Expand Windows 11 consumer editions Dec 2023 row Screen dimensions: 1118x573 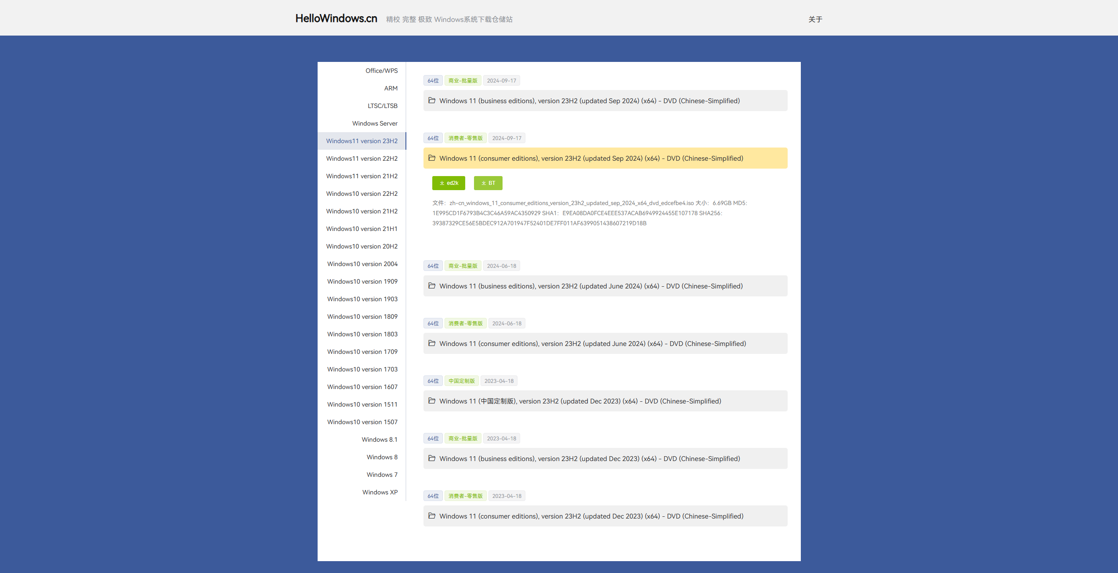click(591, 516)
